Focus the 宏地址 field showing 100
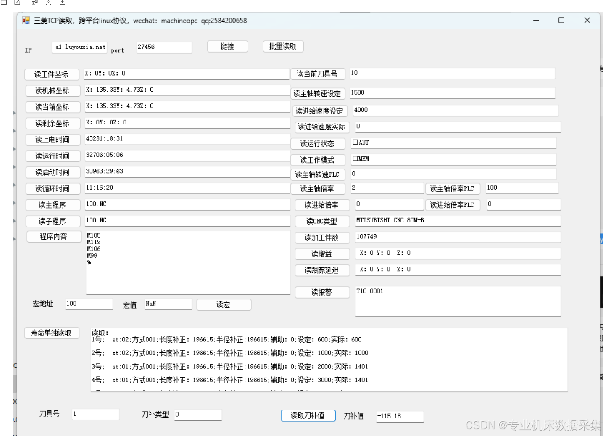The image size is (603, 436). [89, 304]
